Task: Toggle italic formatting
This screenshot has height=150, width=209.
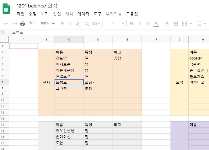Action: point(140,24)
